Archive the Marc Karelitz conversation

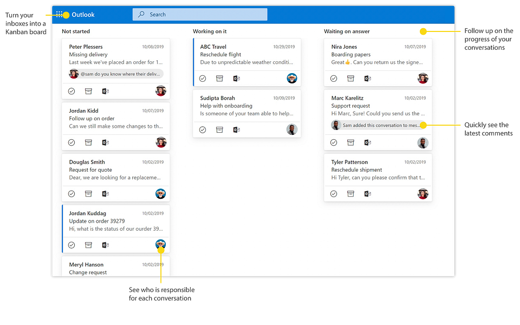click(350, 142)
